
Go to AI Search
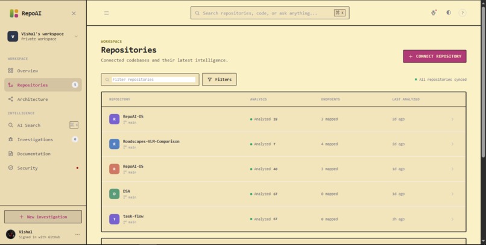43,125
